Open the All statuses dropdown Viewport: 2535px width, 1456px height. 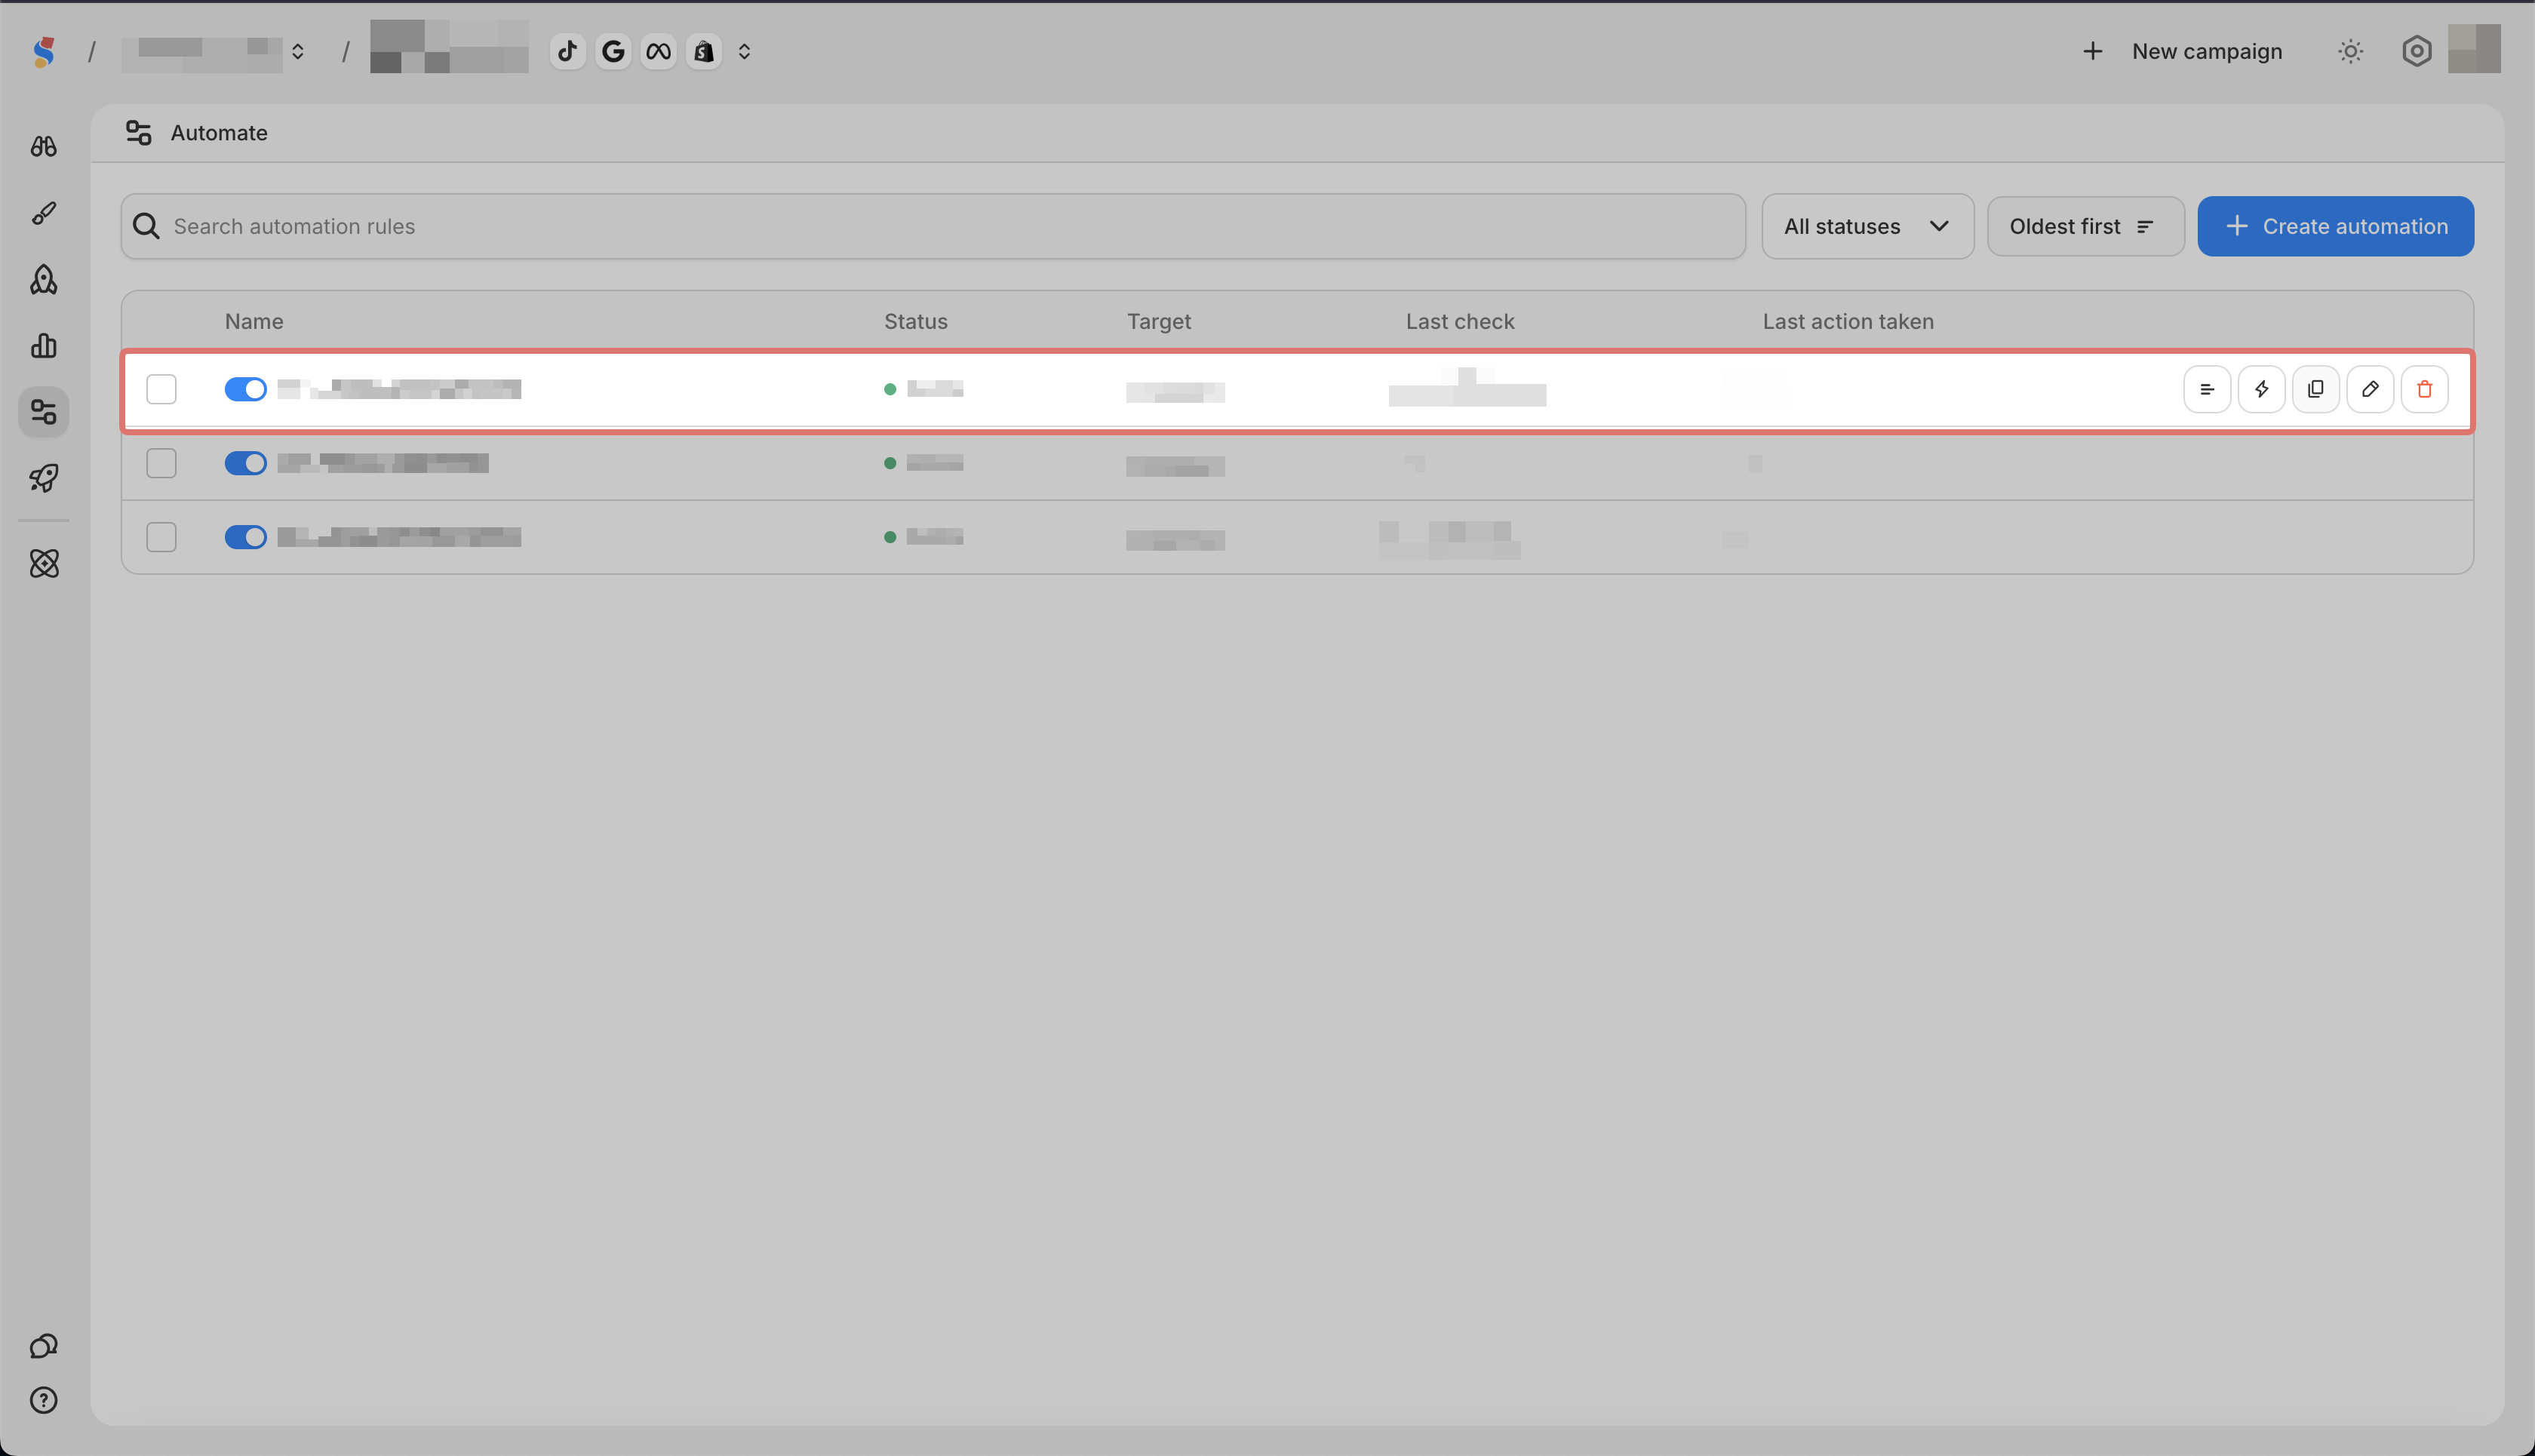tap(1866, 226)
